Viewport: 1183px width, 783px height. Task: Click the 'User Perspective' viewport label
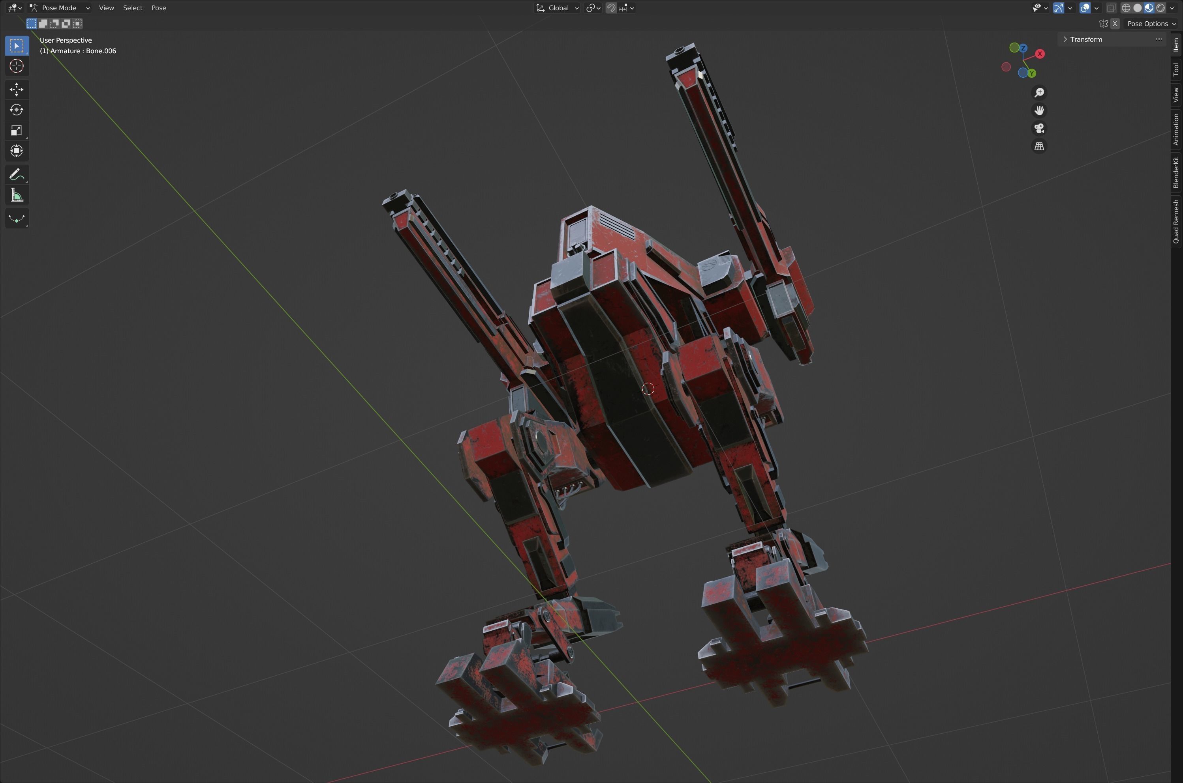66,40
